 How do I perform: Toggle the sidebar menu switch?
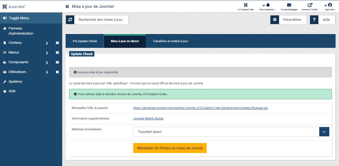click(x=5, y=18)
